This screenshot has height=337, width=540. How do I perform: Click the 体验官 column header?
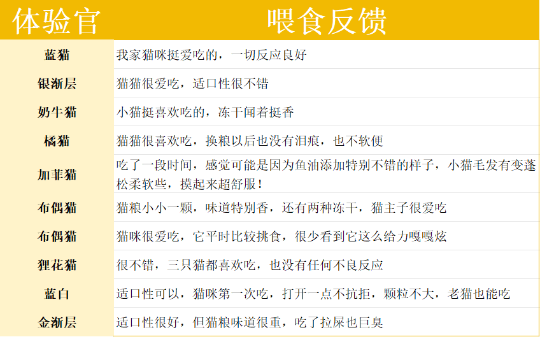coord(57,21)
